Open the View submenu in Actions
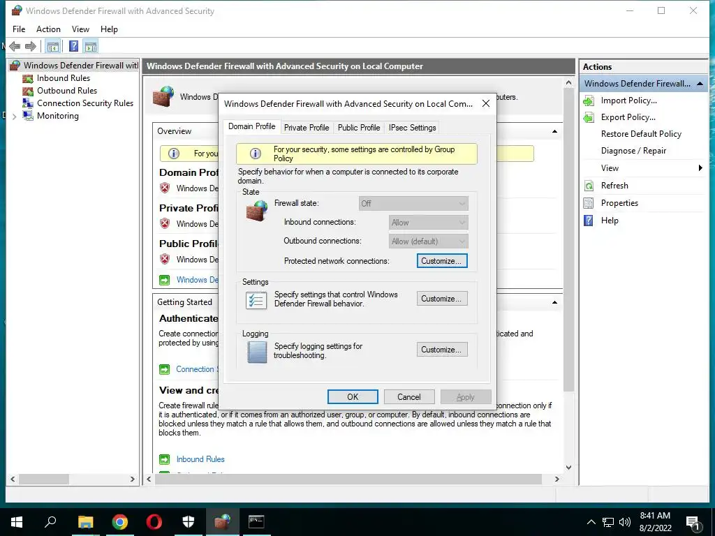 [643, 168]
